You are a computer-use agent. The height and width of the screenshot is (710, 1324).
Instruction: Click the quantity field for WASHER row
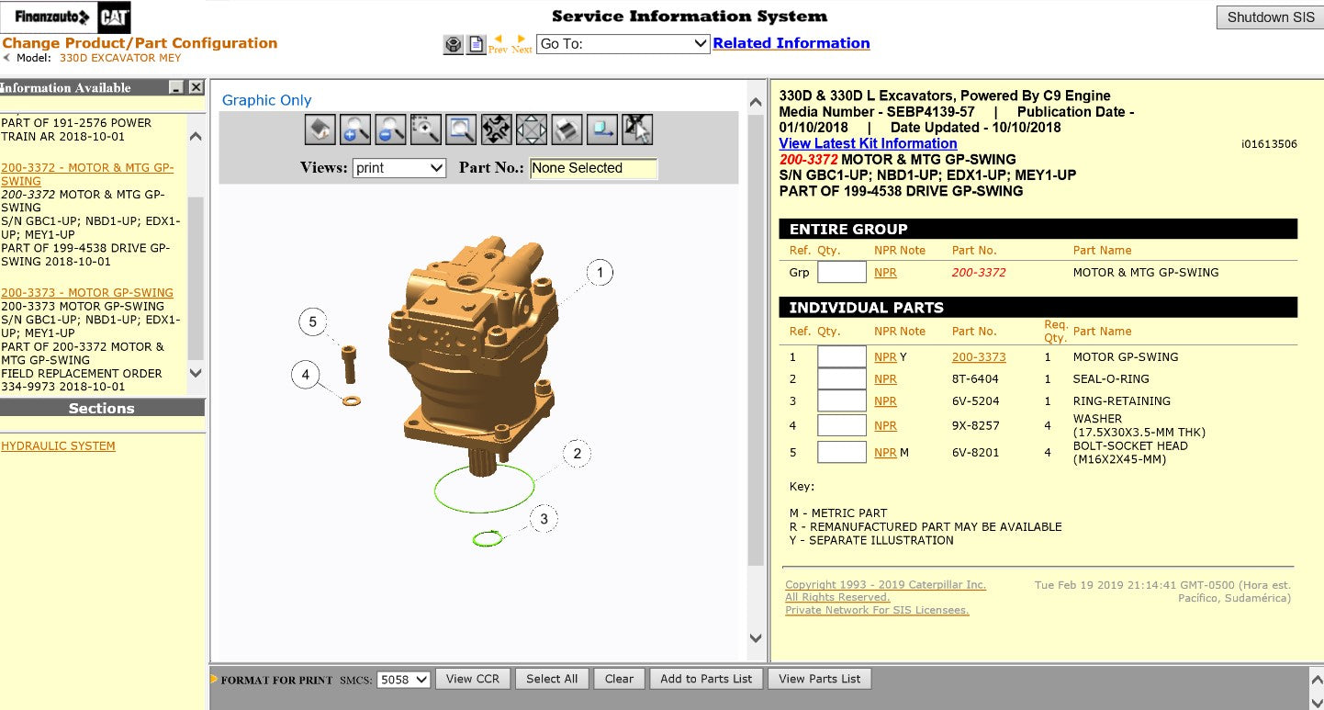(842, 425)
